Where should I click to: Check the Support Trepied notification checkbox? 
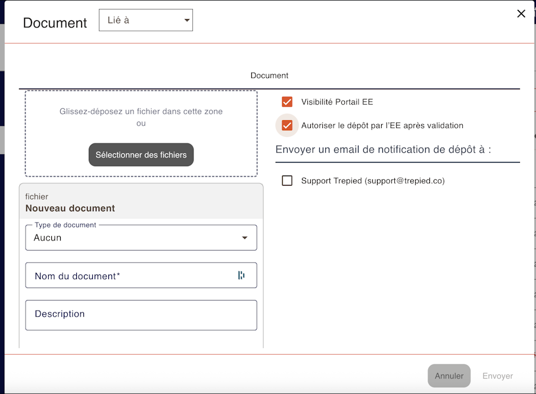pos(287,180)
